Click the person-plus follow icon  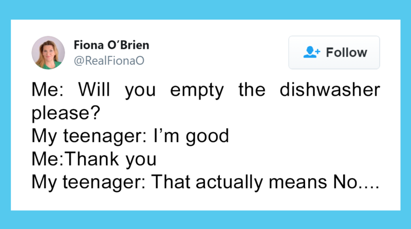coord(312,52)
